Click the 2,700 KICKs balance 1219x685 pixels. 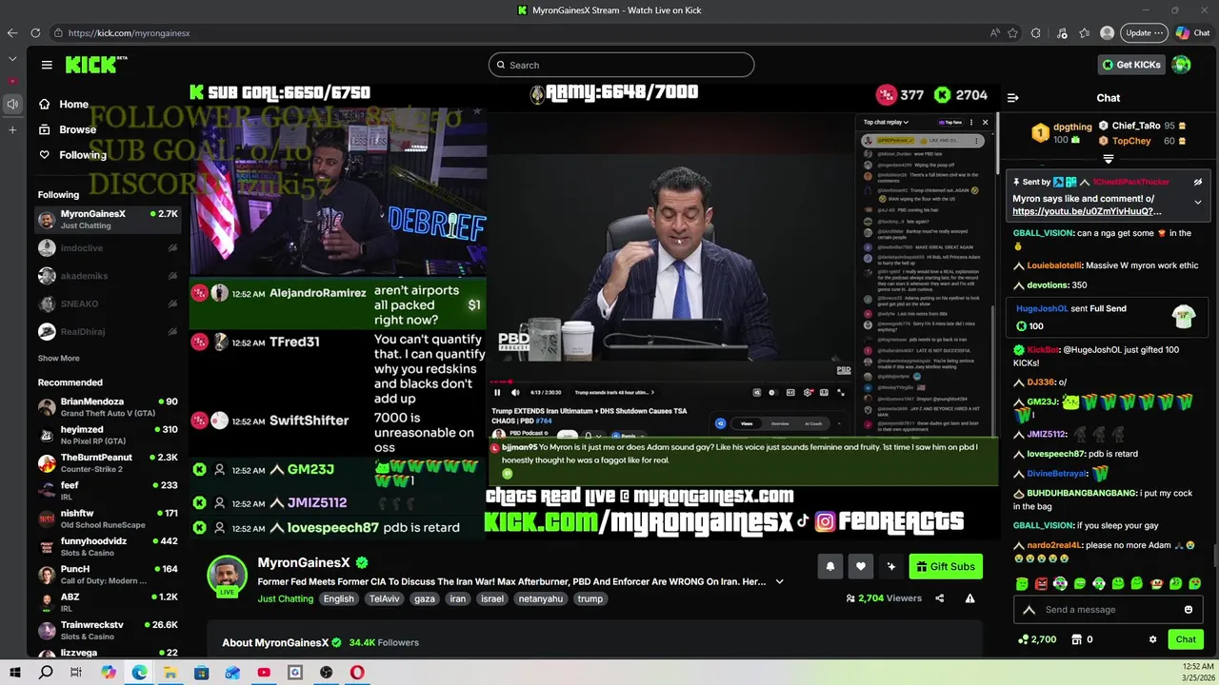(x=1037, y=639)
